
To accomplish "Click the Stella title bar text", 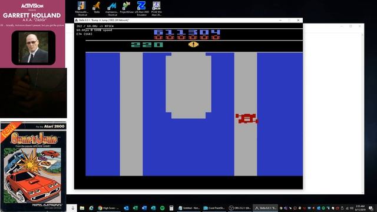I will tap(104, 20).
